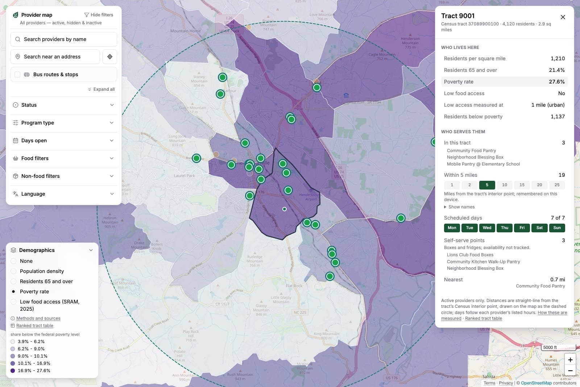Choose the 10 mile radius option

(x=505, y=185)
